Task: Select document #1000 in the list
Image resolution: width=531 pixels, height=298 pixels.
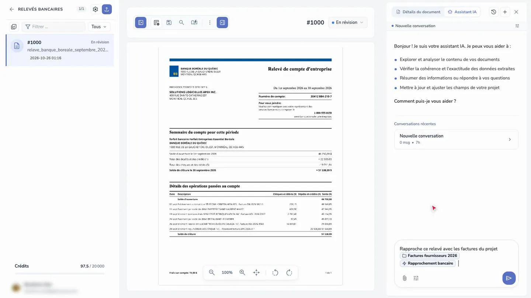Action: (x=60, y=50)
